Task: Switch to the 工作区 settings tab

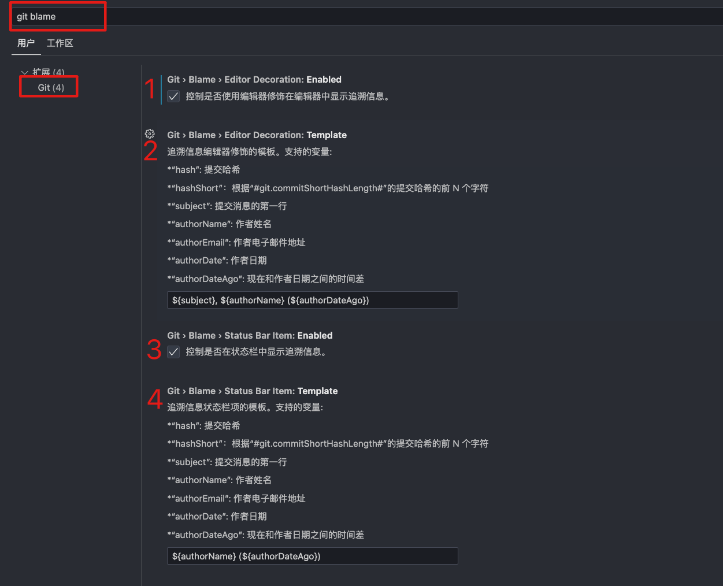Action: (60, 43)
